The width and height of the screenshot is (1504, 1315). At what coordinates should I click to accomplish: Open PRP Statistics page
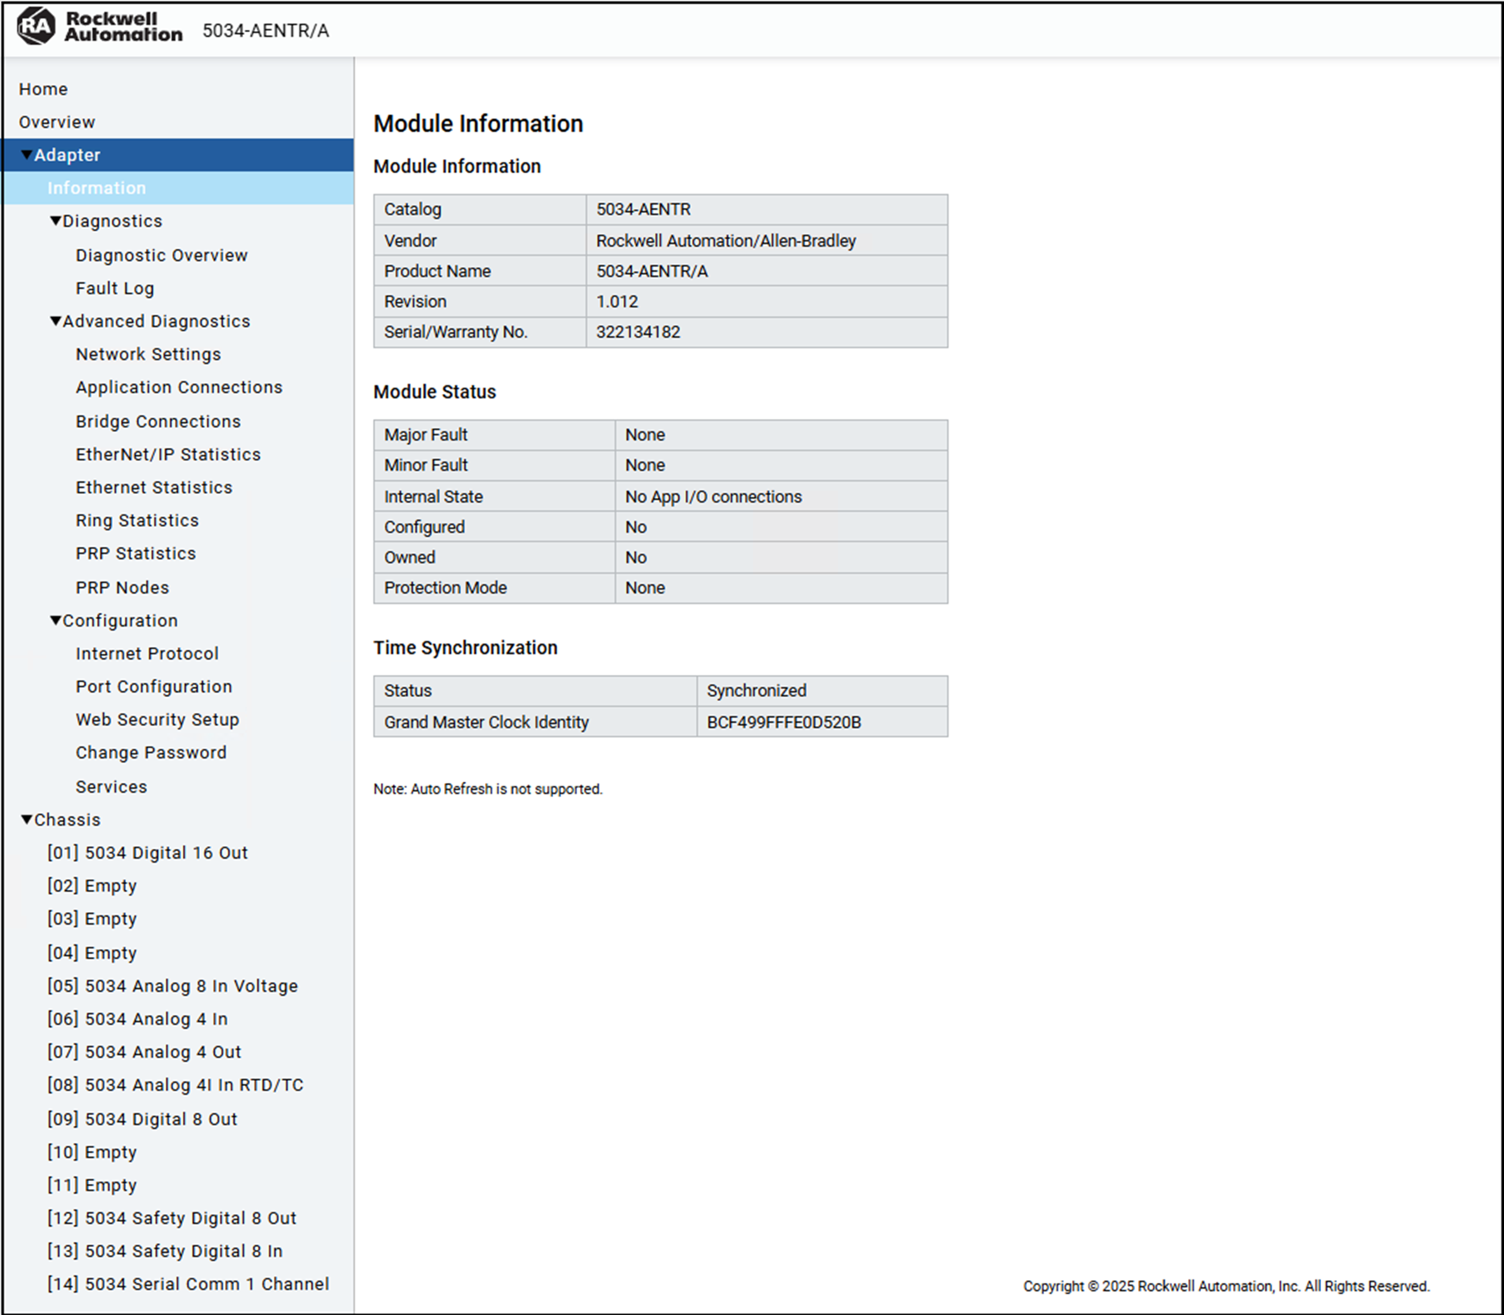[136, 553]
